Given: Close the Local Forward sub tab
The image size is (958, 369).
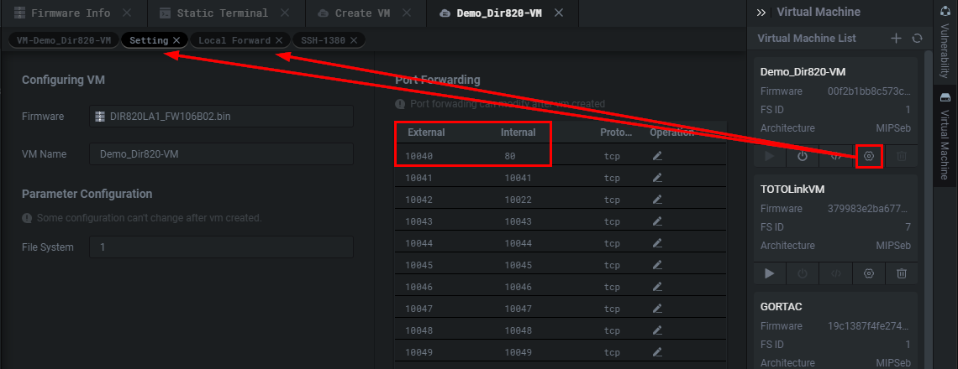Looking at the screenshot, I should click(279, 40).
